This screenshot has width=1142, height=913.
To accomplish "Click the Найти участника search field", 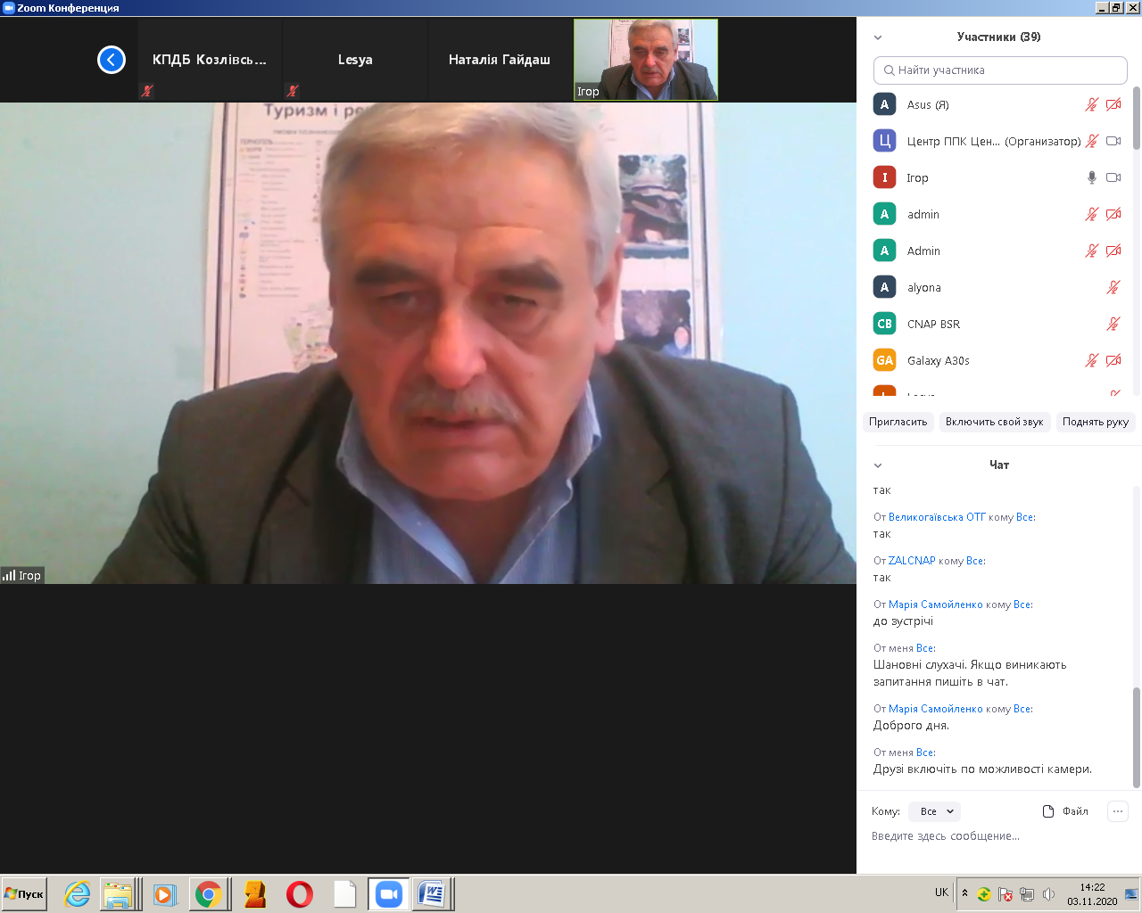I will click(1000, 70).
